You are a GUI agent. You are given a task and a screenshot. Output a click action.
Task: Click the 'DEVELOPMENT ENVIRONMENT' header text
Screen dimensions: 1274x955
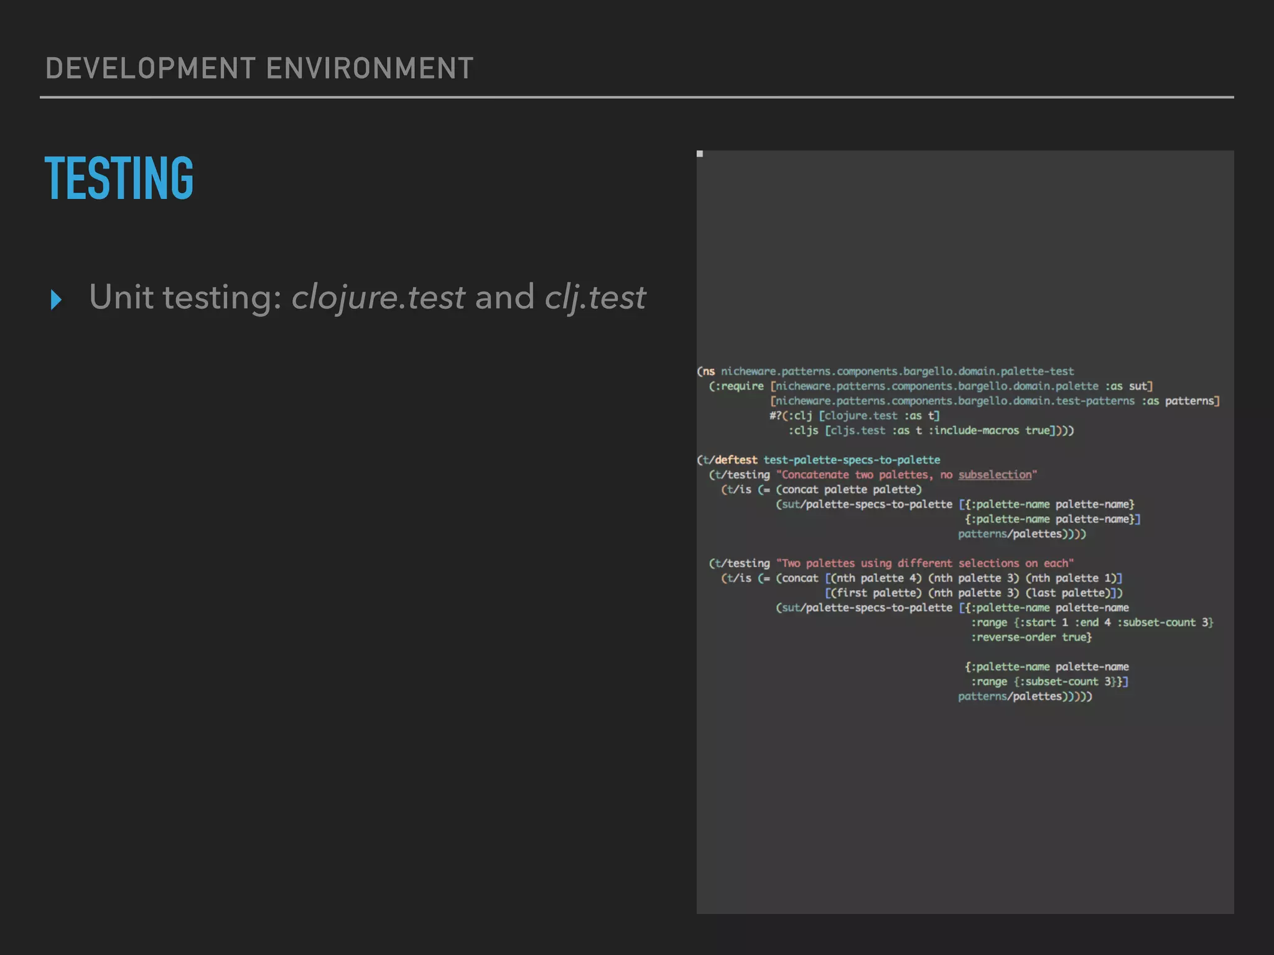click(x=259, y=68)
